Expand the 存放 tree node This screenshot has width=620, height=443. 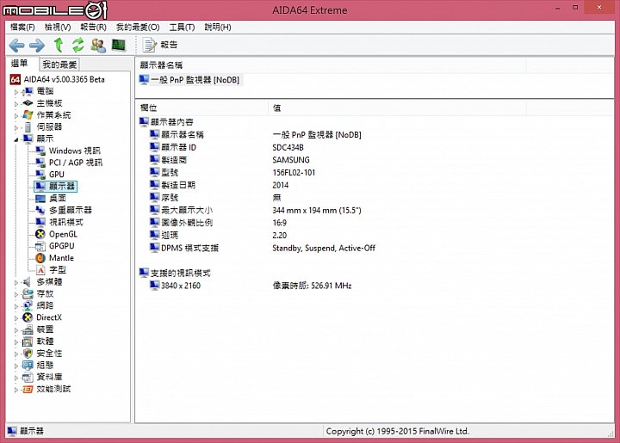16,294
